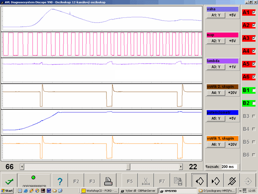Screen dimensions: 258x194
Task: Open help with the question mark icon
Action: [60, 181]
